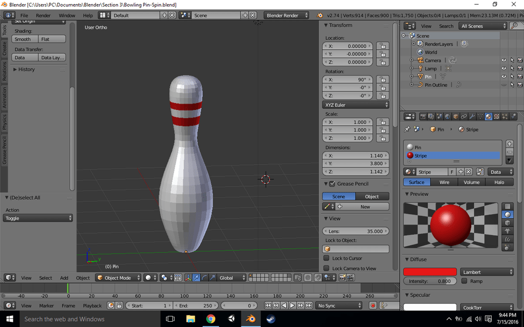
Task: Open the Render menu in top bar
Action: coord(43,15)
